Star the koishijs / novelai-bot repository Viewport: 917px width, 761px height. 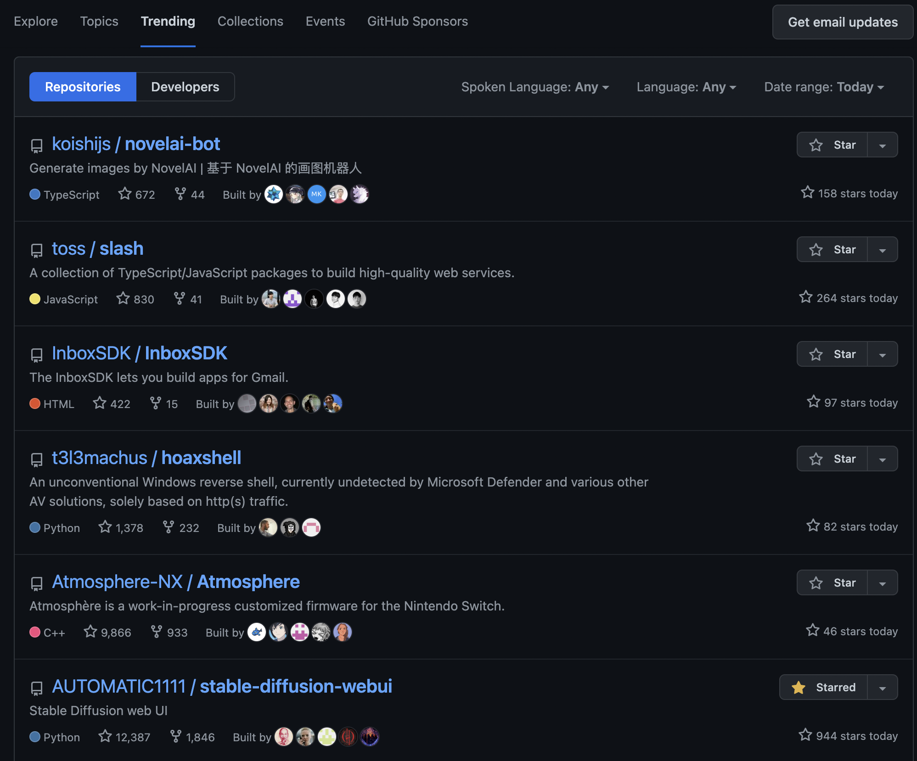coord(832,145)
